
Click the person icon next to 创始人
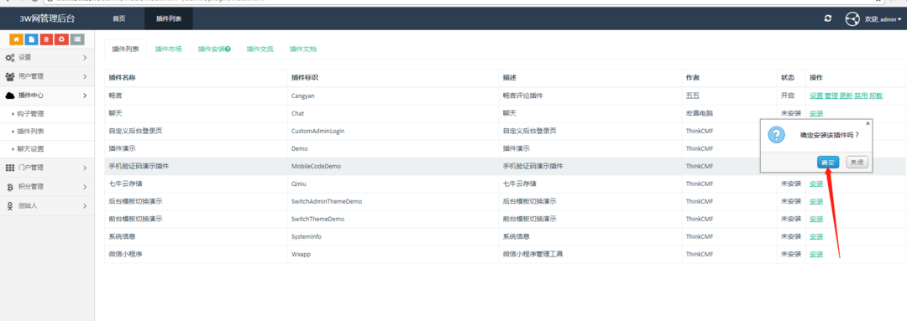(10, 205)
